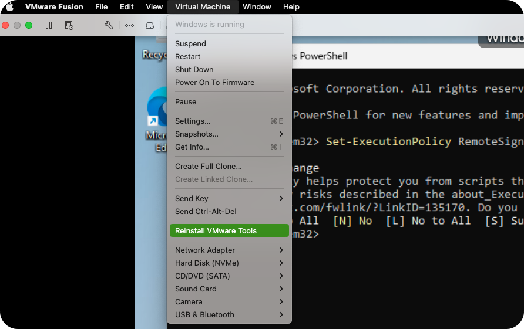Click the double-arrow connect toolbar icon
The width and height of the screenshot is (524, 329).
click(x=129, y=25)
